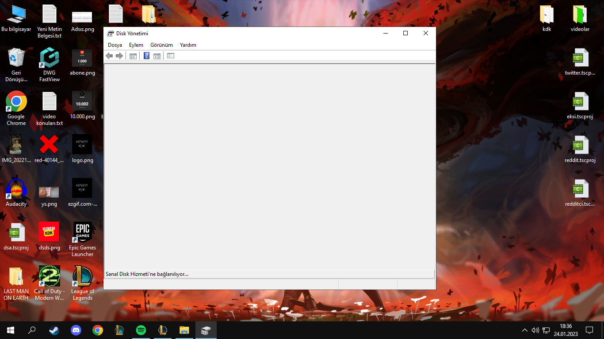
Task: Maximize the Disk Yönetimi window
Action: click(x=405, y=34)
